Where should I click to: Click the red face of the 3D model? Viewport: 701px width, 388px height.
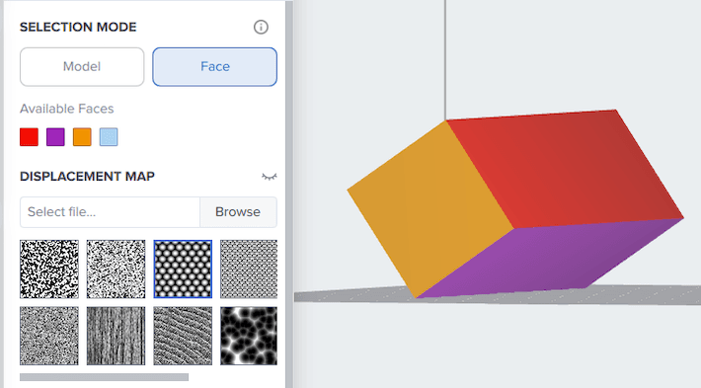564,170
